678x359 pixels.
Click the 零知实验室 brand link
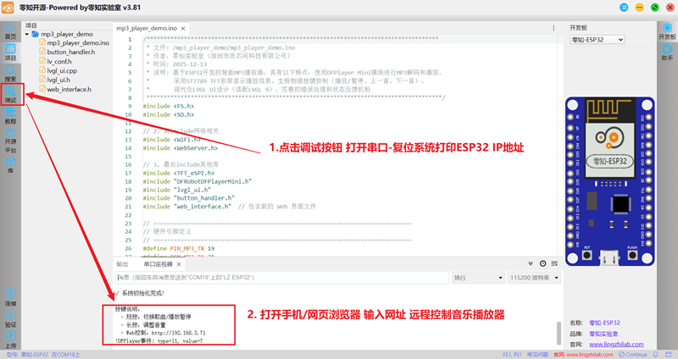(x=603, y=334)
